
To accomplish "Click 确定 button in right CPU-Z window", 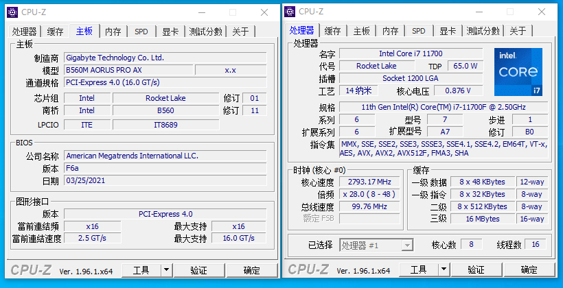I will [x=529, y=270].
